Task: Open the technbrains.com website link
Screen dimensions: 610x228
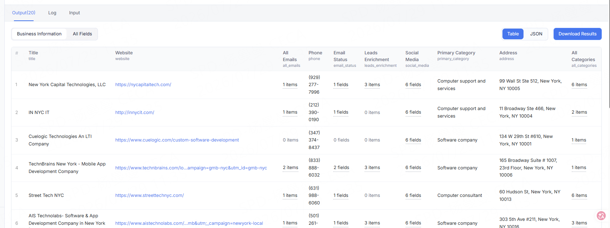Action: point(191,168)
